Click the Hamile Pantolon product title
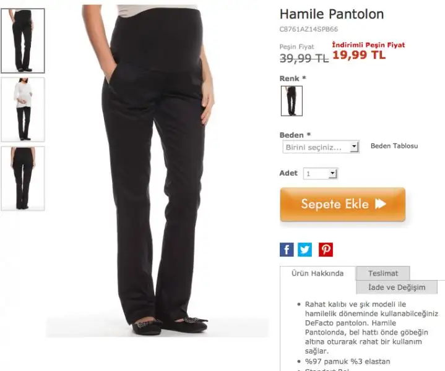This screenshot has height=371, width=445. 332,14
